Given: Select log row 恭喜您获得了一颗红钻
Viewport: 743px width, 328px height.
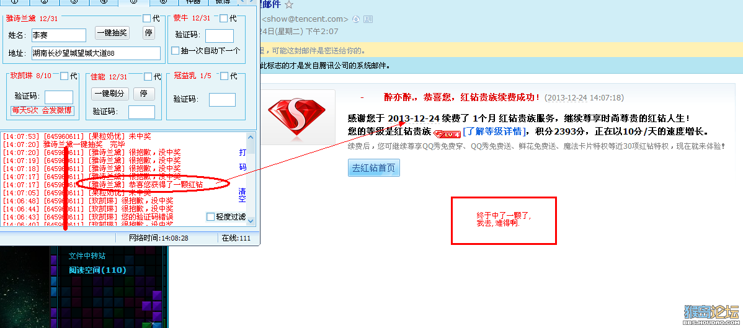Looking at the screenshot, I should click(x=103, y=184).
